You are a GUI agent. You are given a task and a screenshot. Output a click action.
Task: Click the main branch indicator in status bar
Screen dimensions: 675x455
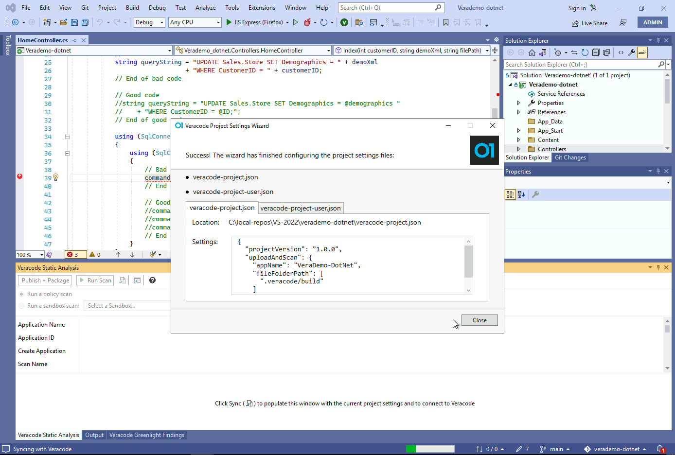[554, 449]
